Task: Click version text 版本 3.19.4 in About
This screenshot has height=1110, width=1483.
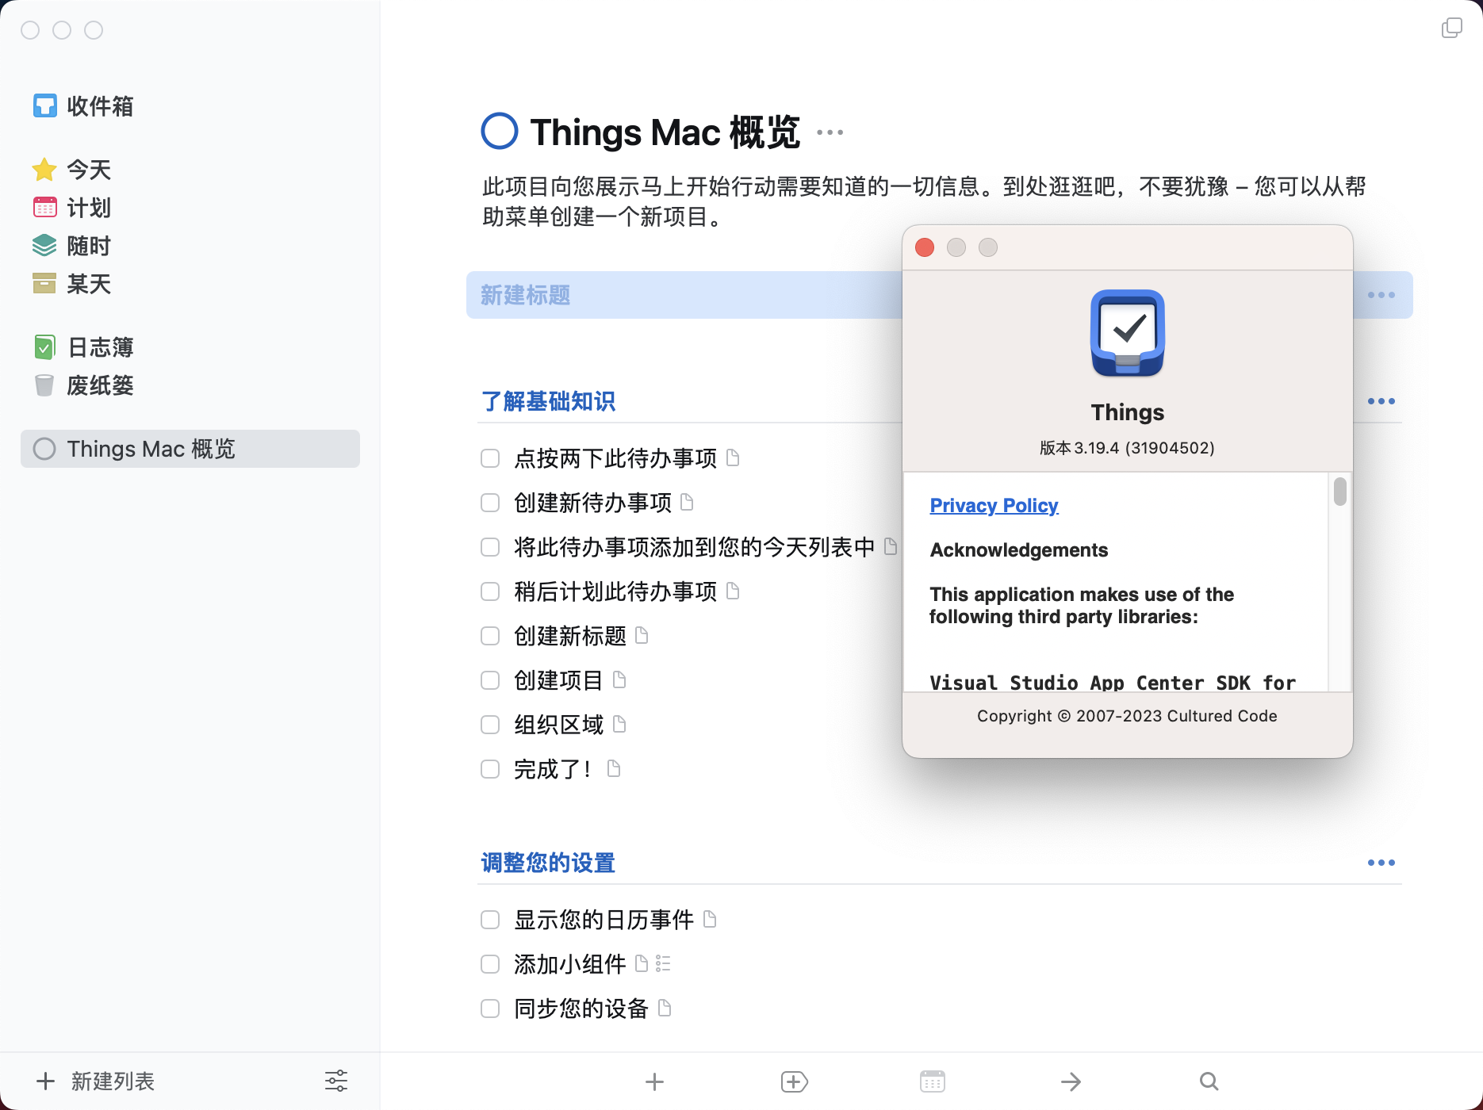Action: 1127,448
